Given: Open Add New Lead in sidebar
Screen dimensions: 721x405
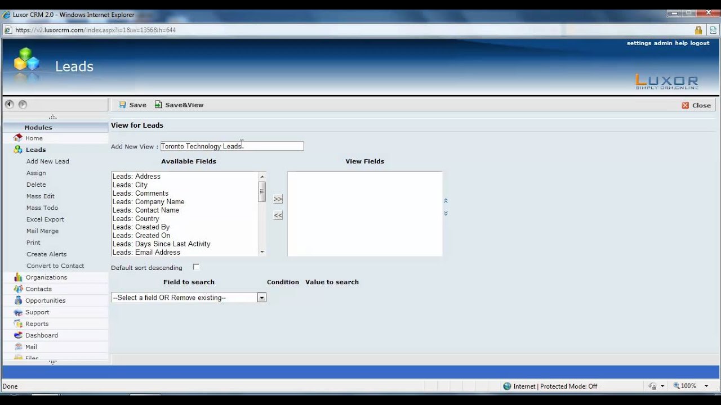Looking at the screenshot, I should (x=48, y=161).
